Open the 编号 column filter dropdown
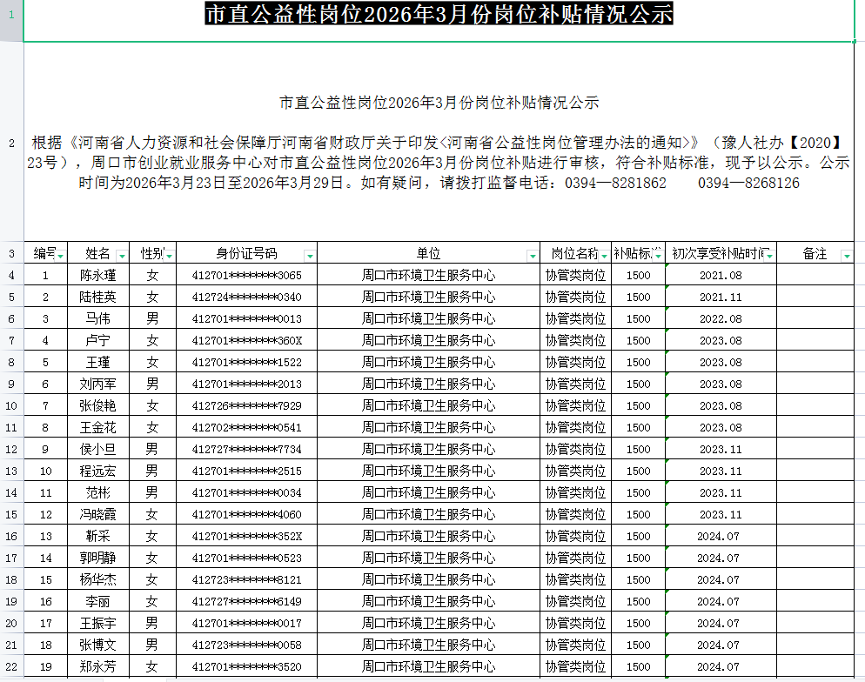 coord(61,254)
